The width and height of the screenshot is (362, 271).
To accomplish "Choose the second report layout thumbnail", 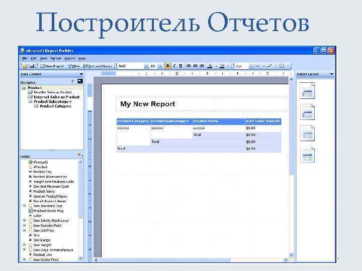I will click(307, 112).
